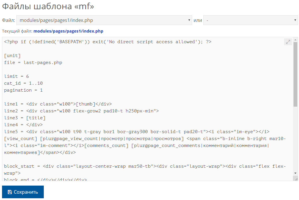This screenshot has height=200, width=299.
Task: Click the editor scrollbar up arrow
Action: (295, 39)
